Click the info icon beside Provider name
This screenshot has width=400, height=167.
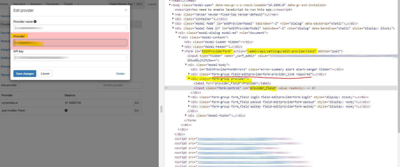pos(35,22)
